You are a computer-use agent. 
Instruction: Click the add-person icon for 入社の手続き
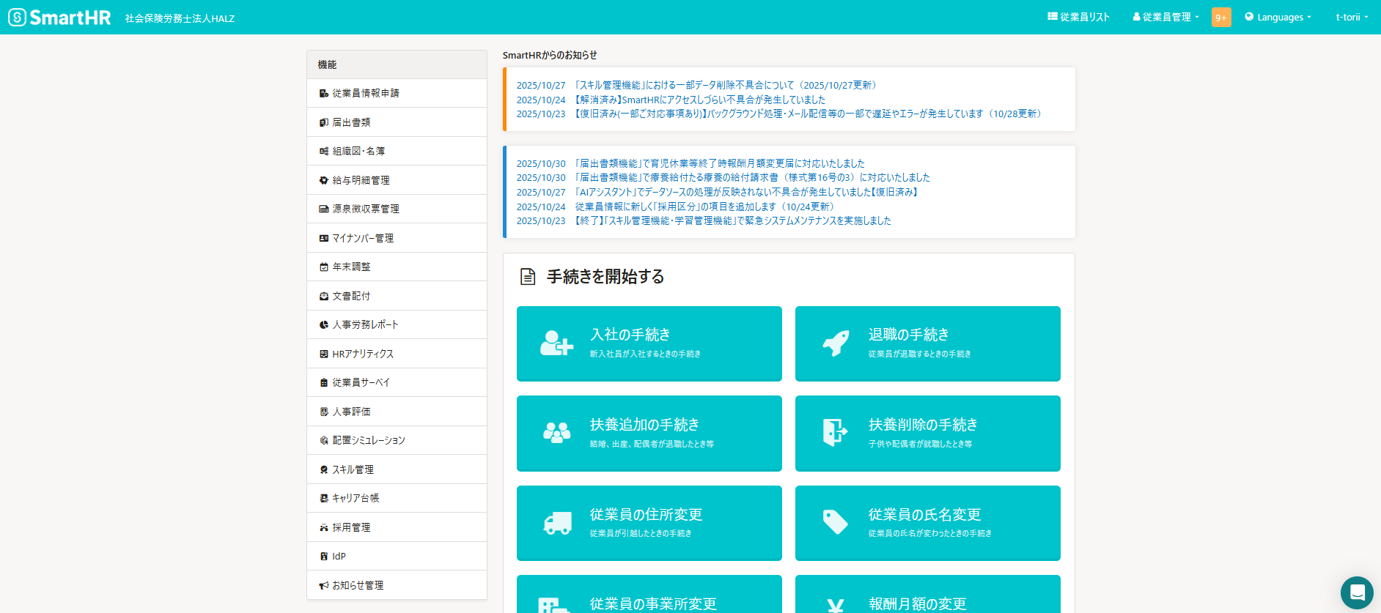point(556,343)
